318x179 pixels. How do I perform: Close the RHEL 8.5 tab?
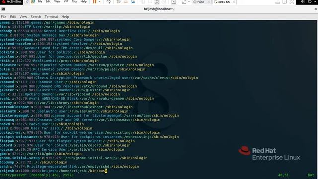pos(234,2)
